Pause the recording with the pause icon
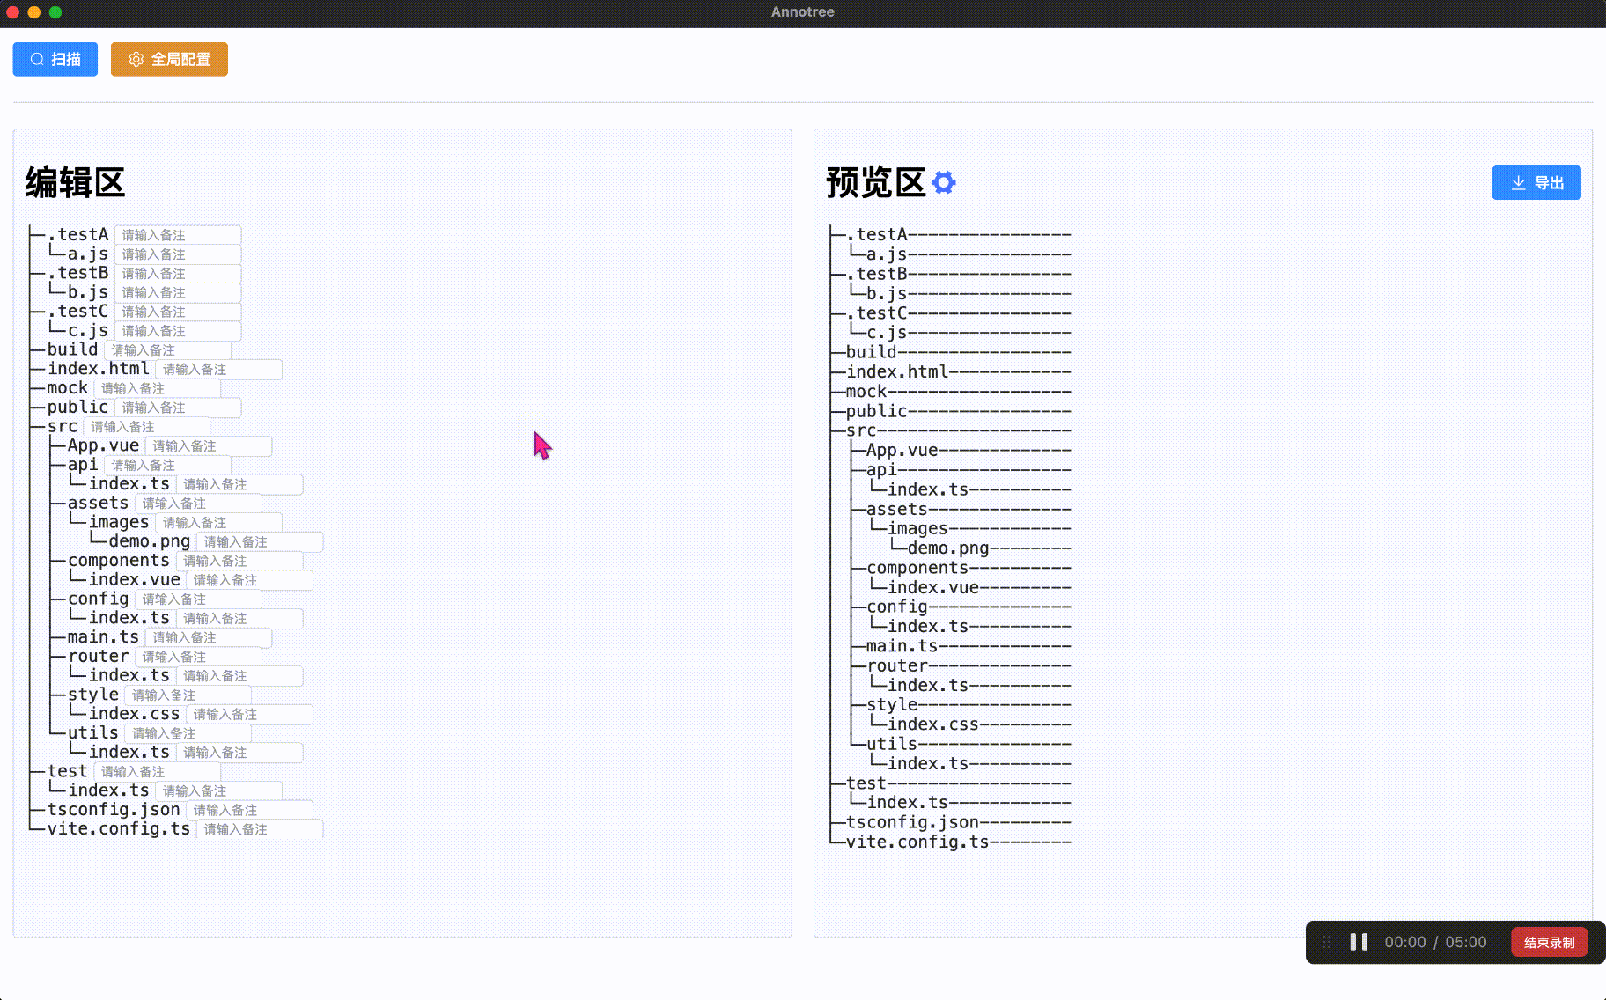 [x=1357, y=941]
